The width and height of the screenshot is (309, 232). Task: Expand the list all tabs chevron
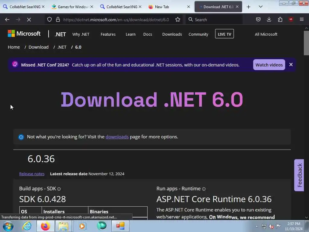(x=261, y=7)
